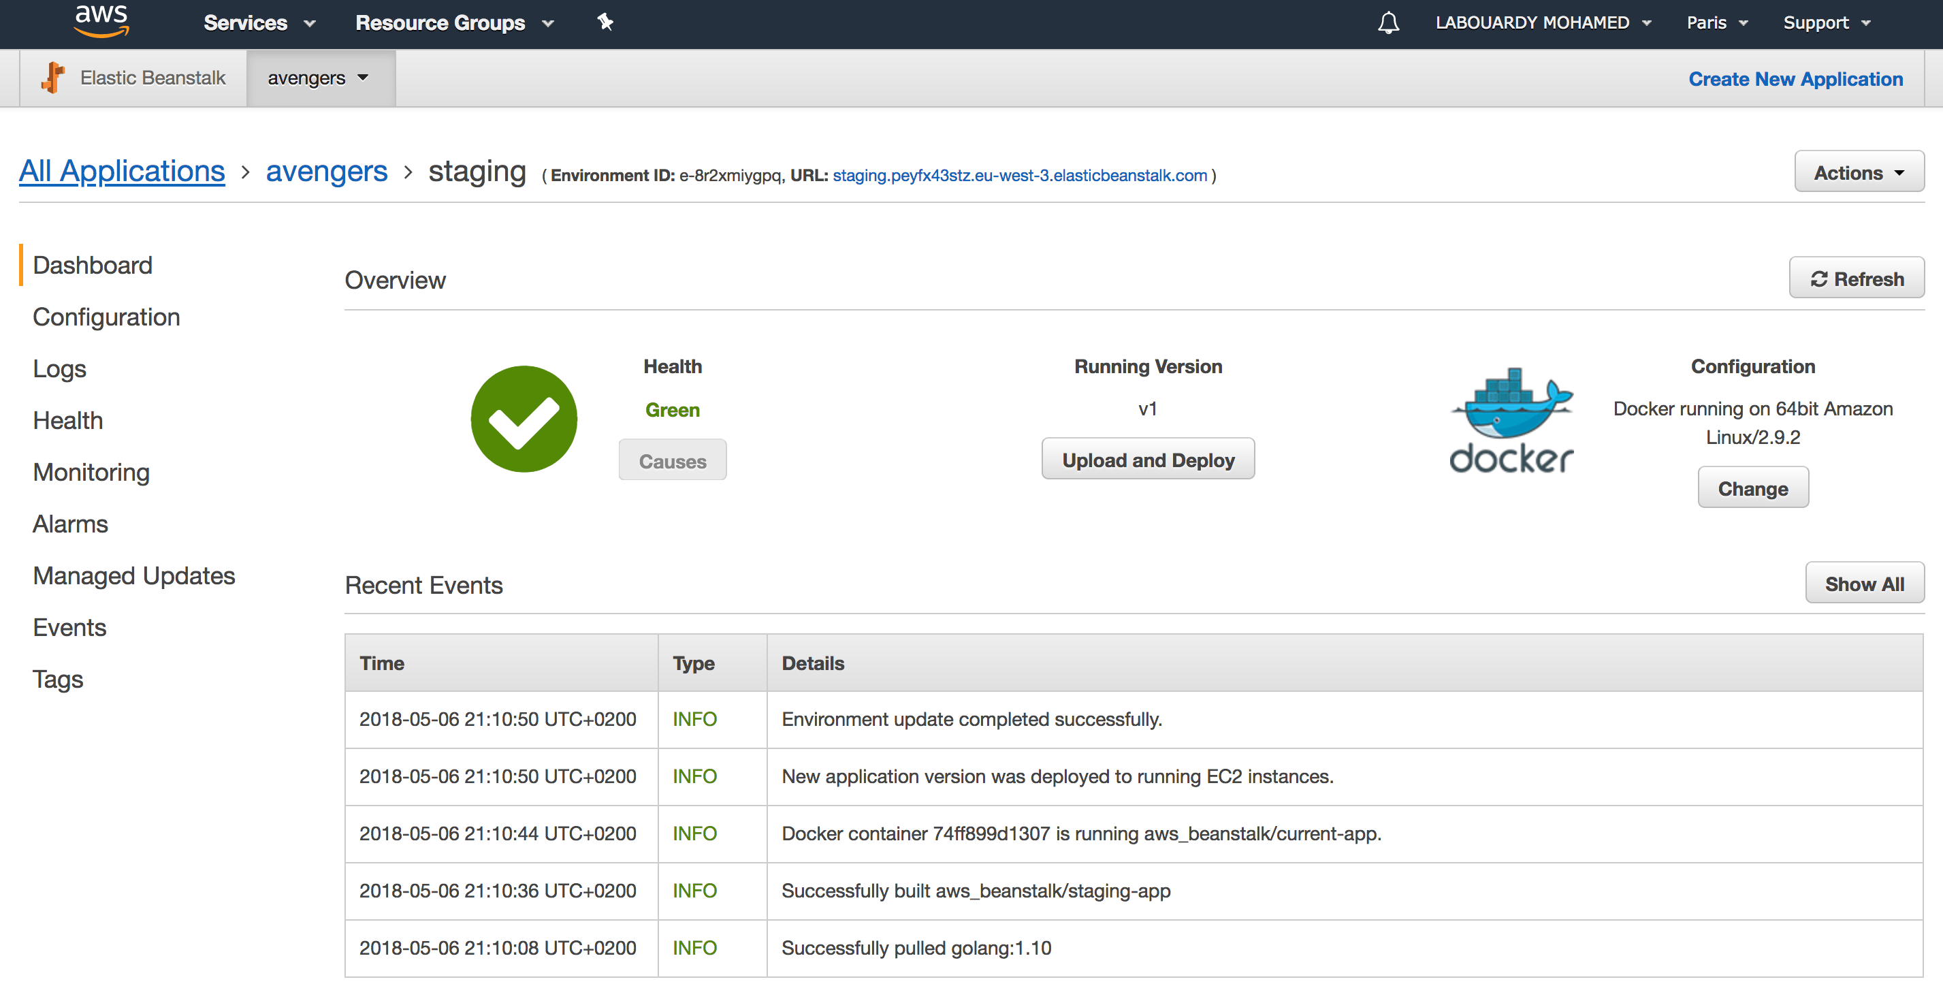The image size is (1943, 1001).
Task: Open the Paris region selector
Action: tap(1717, 22)
